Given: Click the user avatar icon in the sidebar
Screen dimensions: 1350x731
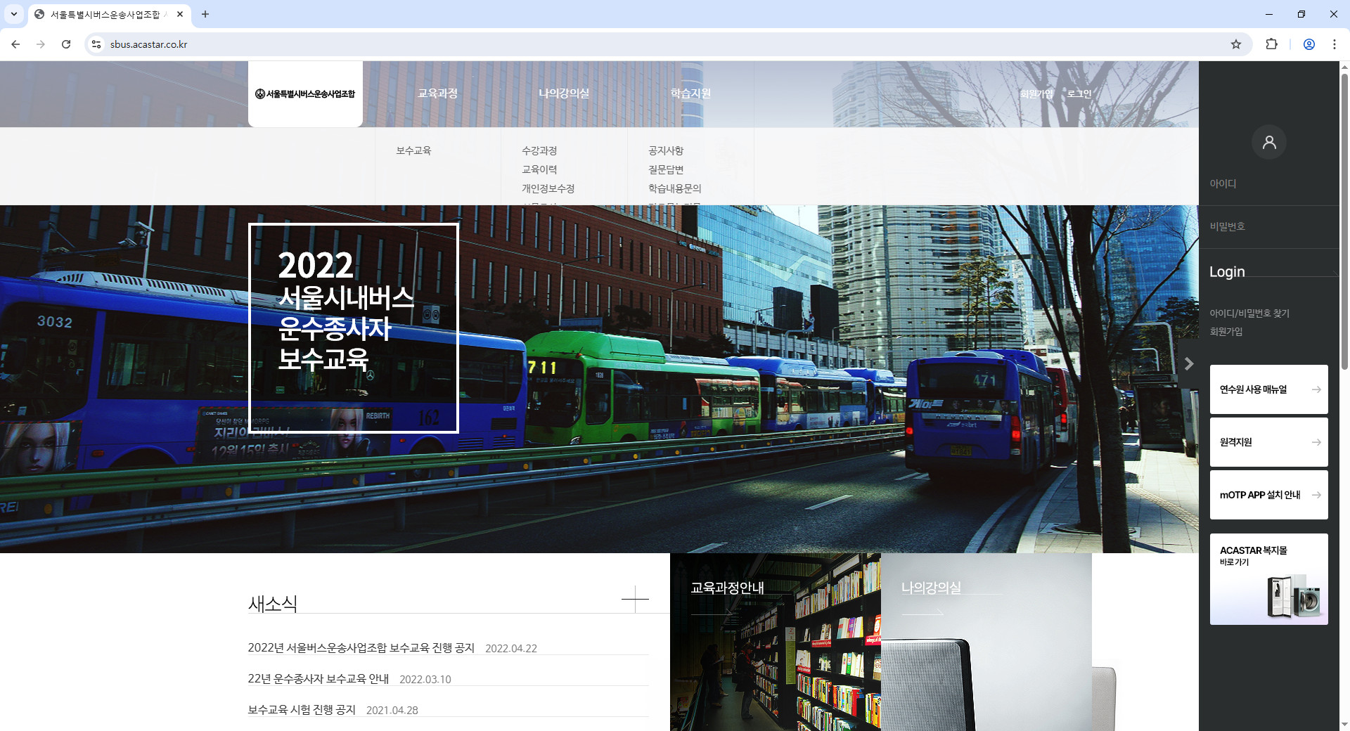Looking at the screenshot, I should (x=1269, y=142).
